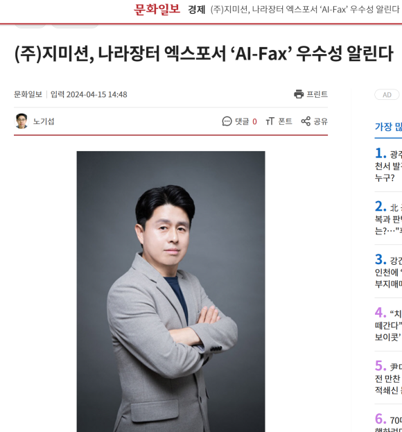402x432 pixels.
Task: Click the font size tT icon
Action: click(270, 121)
